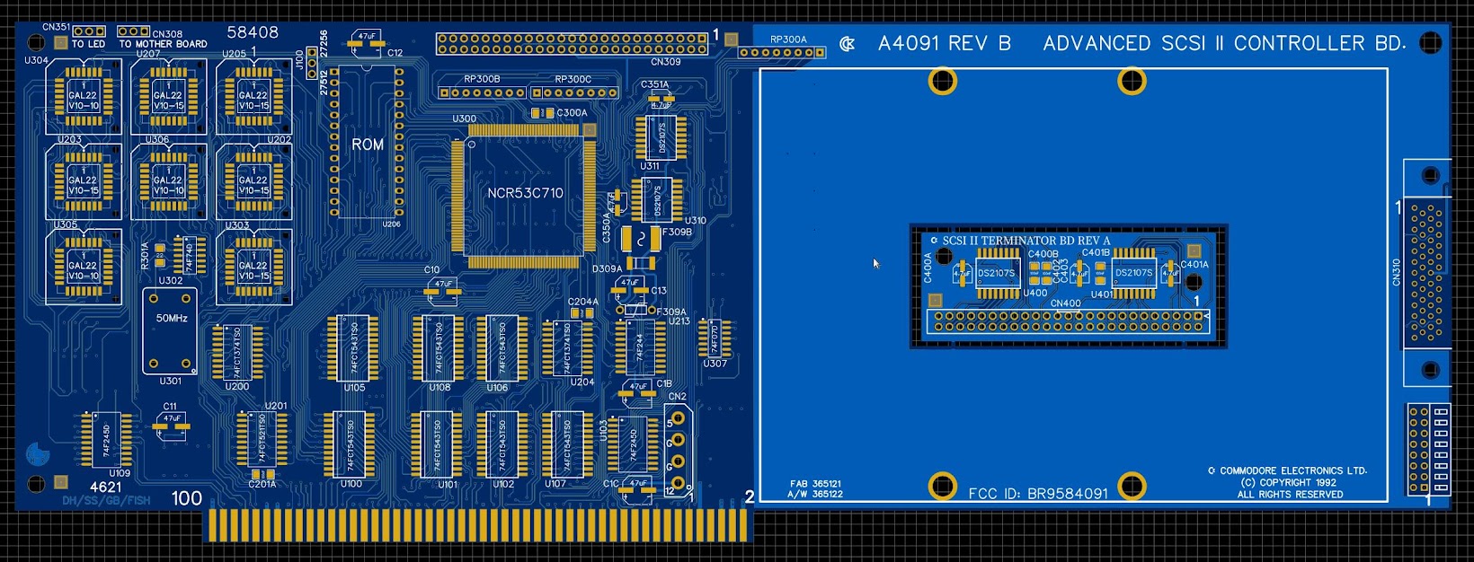Select resistor pack RP300A
The height and width of the screenshot is (562, 1474).
click(782, 52)
